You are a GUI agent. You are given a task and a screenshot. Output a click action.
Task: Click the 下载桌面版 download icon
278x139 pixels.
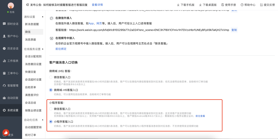[x=200, y=5]
